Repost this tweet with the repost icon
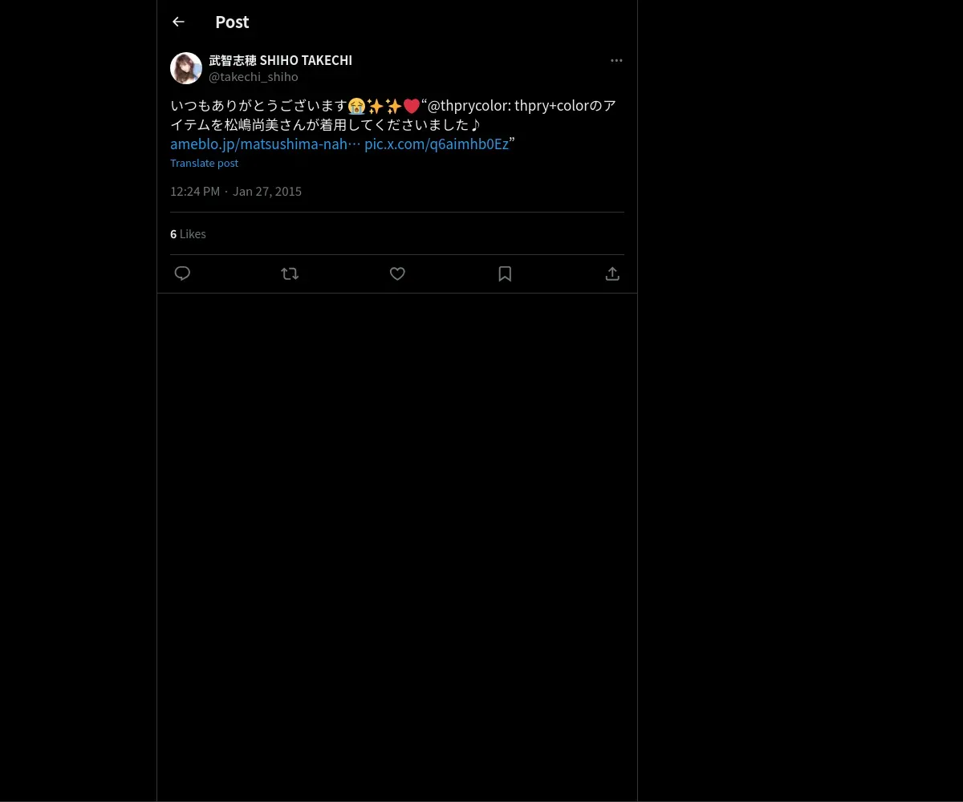This screenshot has width=963, height=802. click(290, 273)
